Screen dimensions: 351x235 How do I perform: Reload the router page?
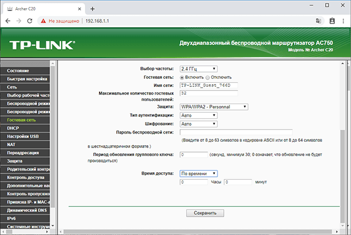(x=29, y=21)
